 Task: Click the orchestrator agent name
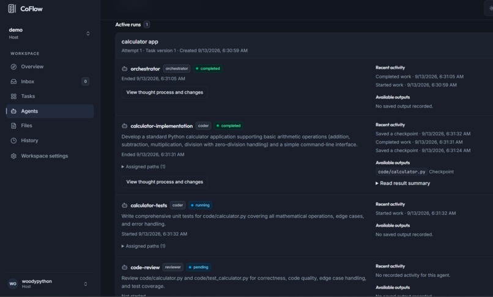[145, 69]
